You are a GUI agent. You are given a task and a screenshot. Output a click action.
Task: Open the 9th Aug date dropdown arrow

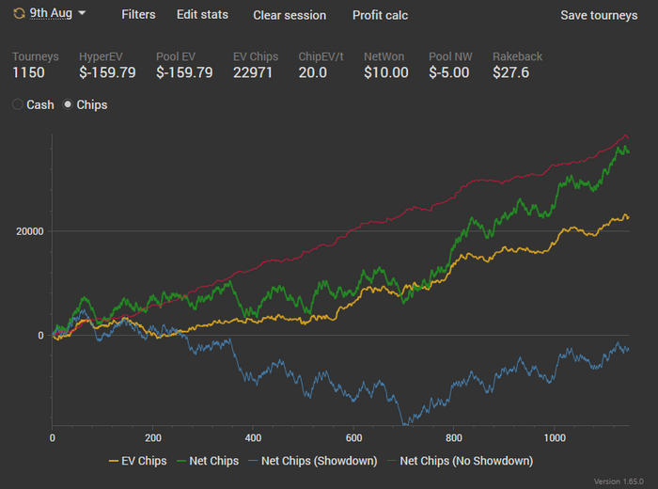[83, 13]
